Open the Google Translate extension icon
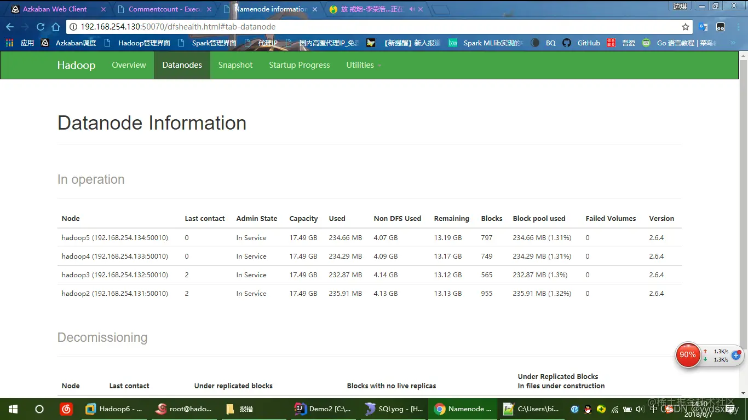This screenshot has width=748, height=420. pos(704,27)
